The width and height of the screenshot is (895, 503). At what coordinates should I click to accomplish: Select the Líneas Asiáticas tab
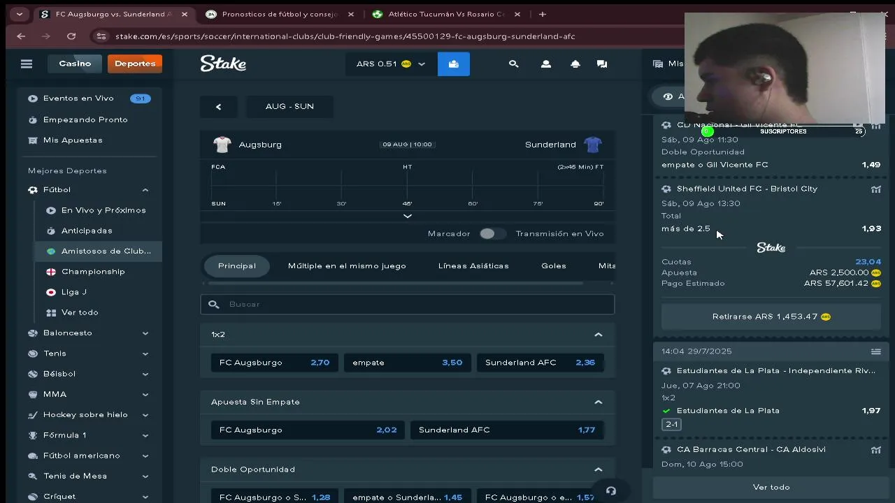tap(473, 266)
